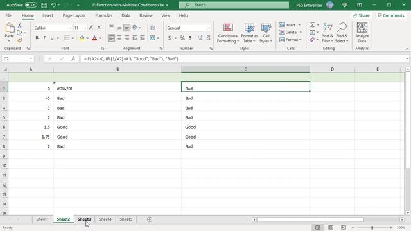Screen dimensions: 411x231
Task: Collapse the ribbon
Action: 407,49
